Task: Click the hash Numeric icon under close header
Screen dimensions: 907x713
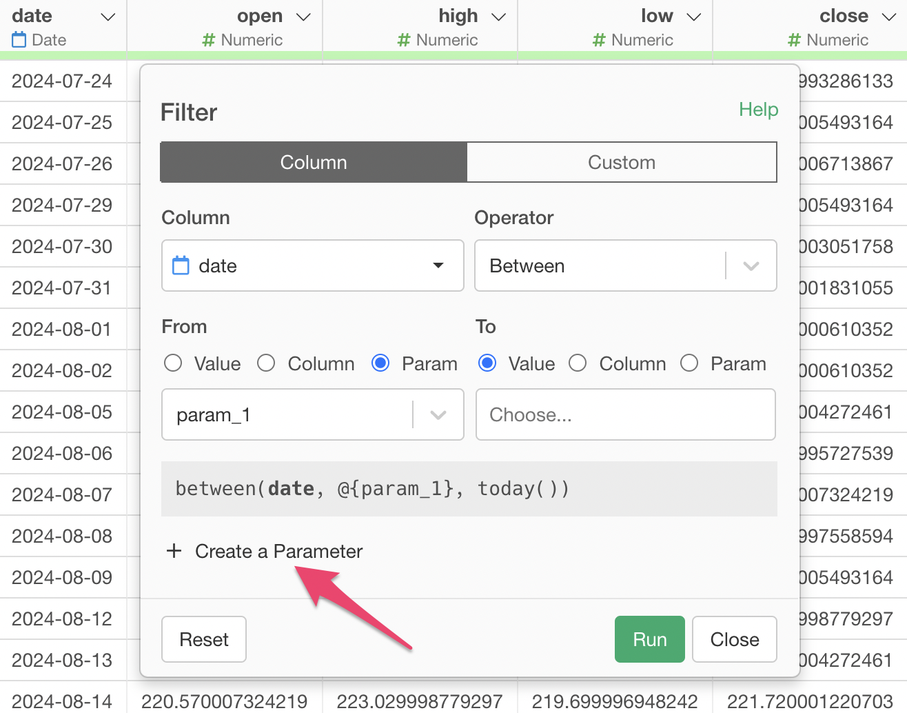Action: pyautogui.click(x=794, y=41)
